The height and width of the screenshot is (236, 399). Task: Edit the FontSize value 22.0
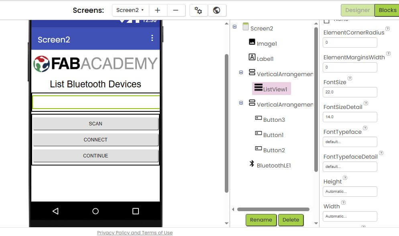tap(350, 92)
